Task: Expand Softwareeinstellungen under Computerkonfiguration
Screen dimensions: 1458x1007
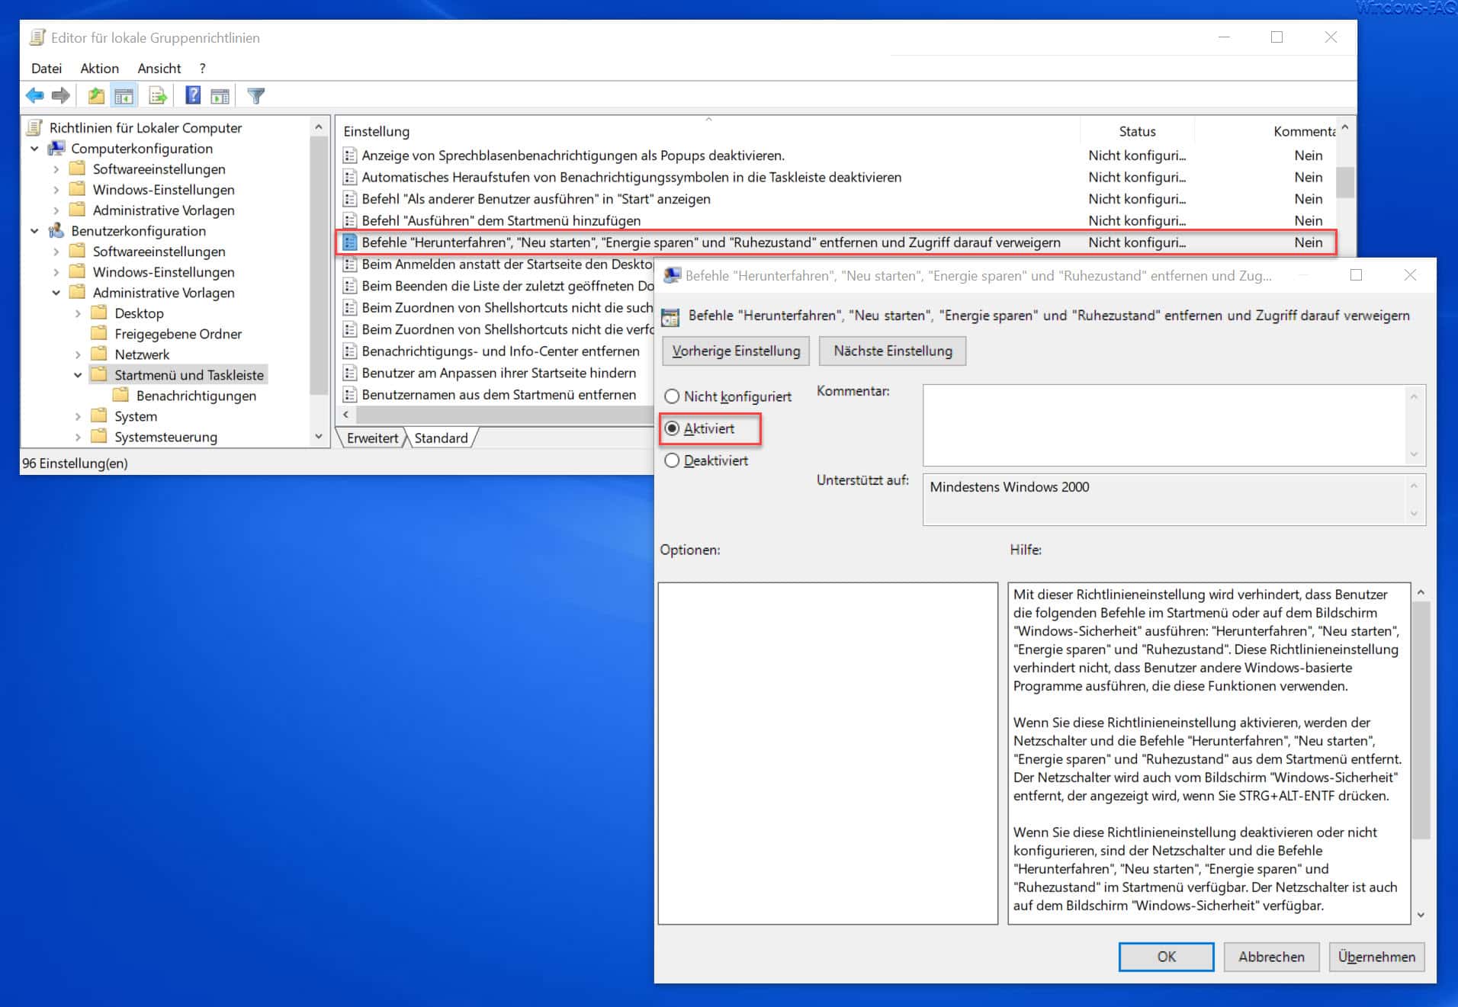Action: (56, 169)
